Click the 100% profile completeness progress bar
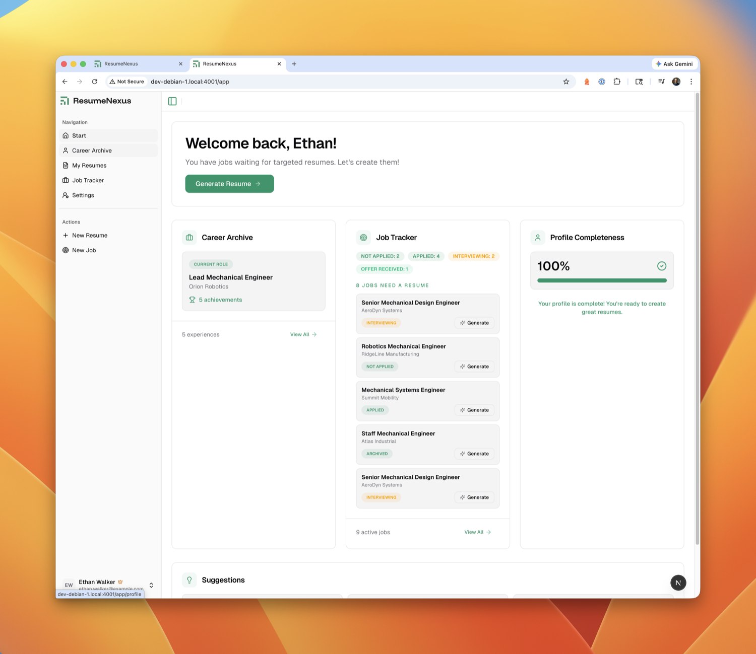Screen dimensions: 756x654 (602, 280)
